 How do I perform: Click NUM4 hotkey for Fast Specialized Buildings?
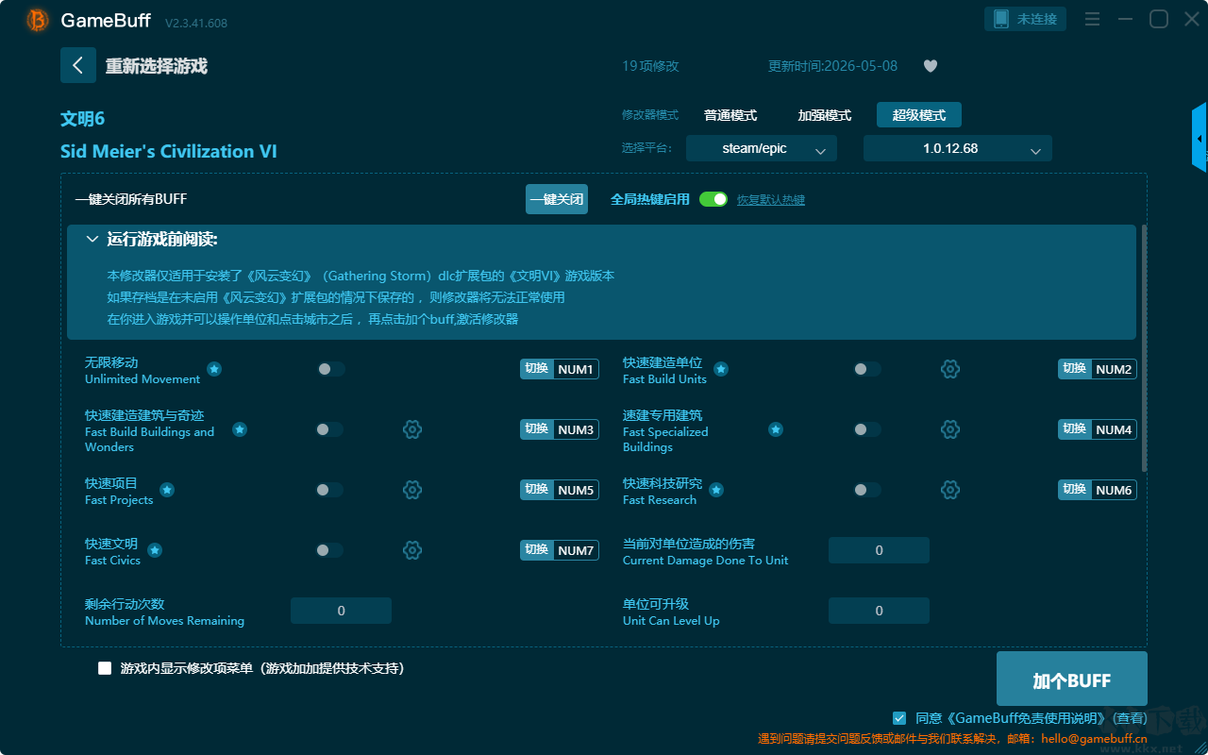1114,429
